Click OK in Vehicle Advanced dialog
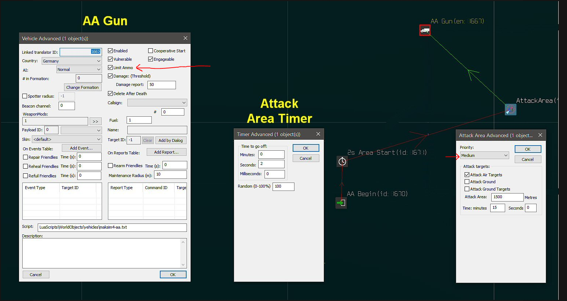The width and height of the screenshot is (567, 301). [x=173, y=275]
